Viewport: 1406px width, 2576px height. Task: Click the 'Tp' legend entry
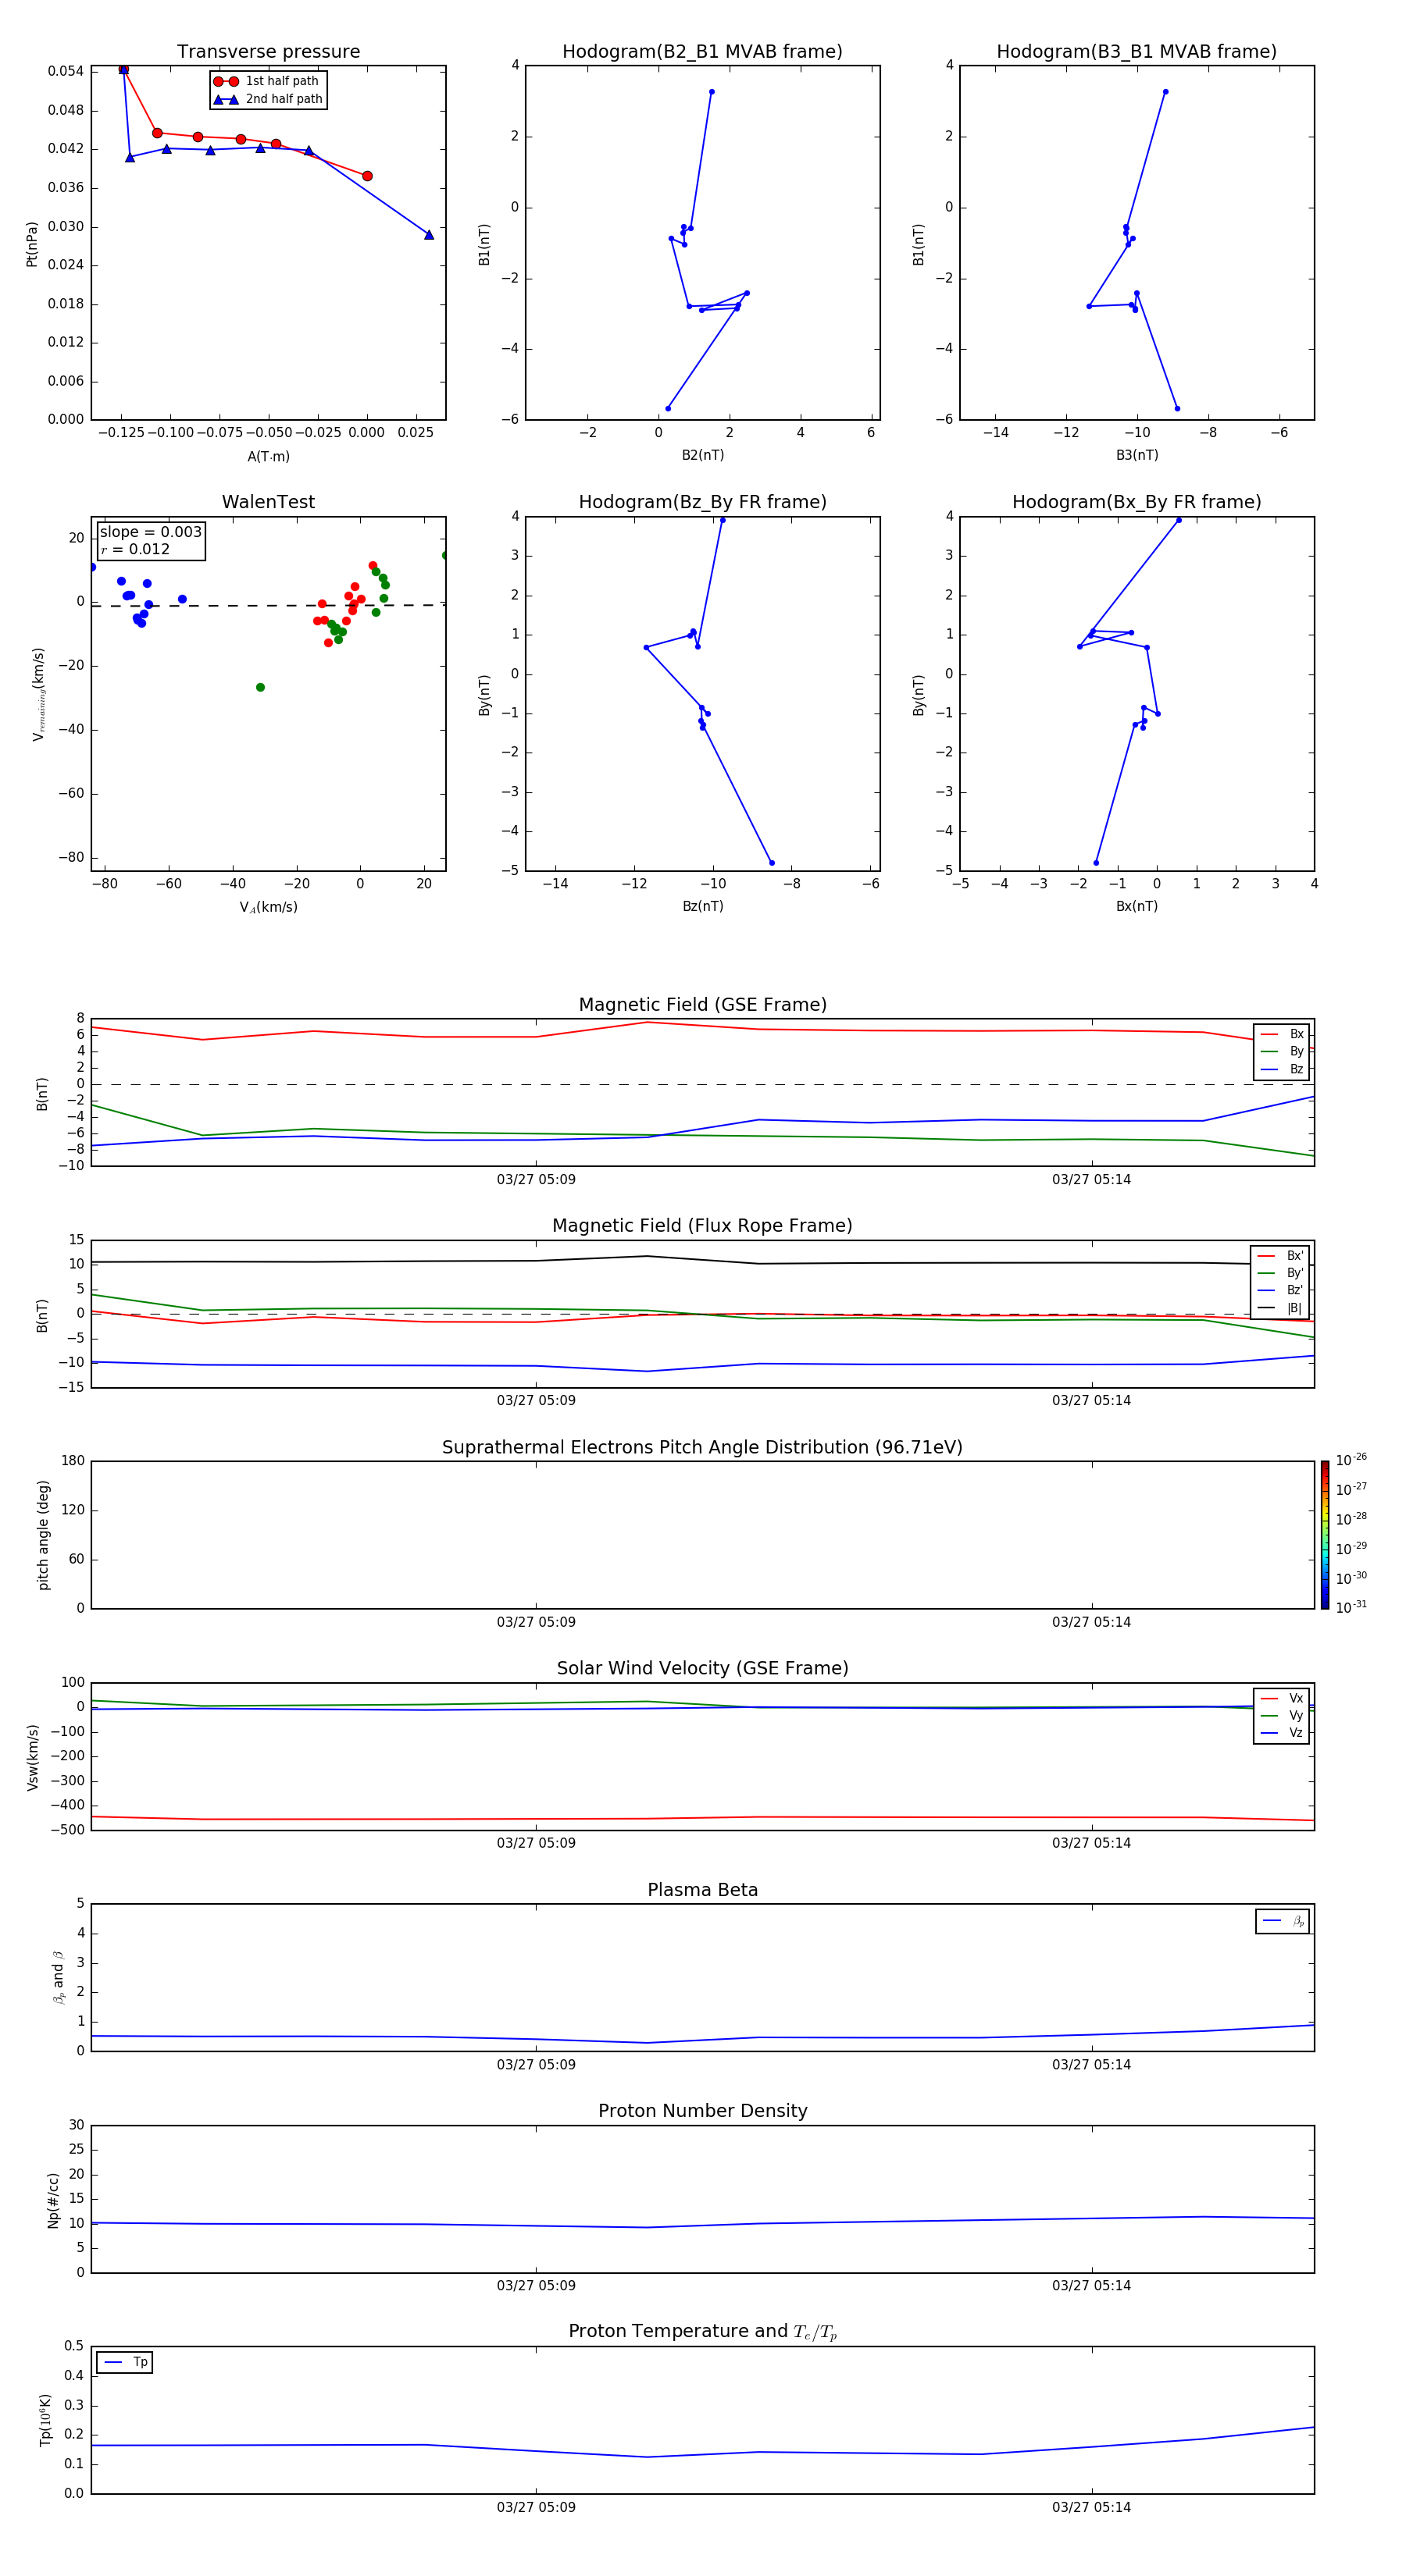click(125, 2362)
